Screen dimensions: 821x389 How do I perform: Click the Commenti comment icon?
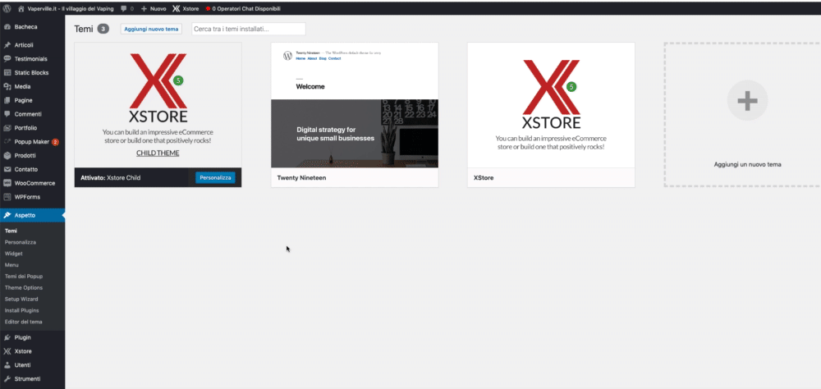(7, 113)
